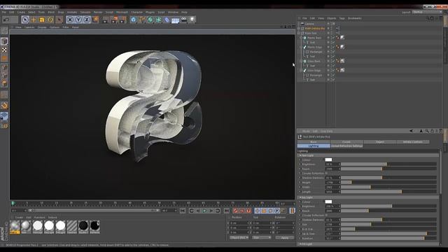Viewport: 448px width, 252px height.
Task: Open Key Light Colour swatch
Action: (x=328, y=202)
